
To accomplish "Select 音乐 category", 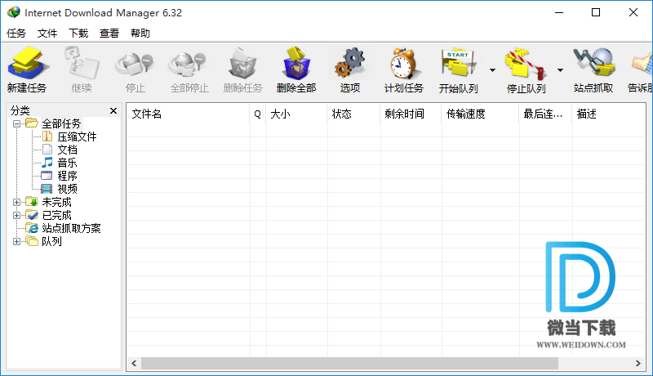I will [x=67, y=163].
